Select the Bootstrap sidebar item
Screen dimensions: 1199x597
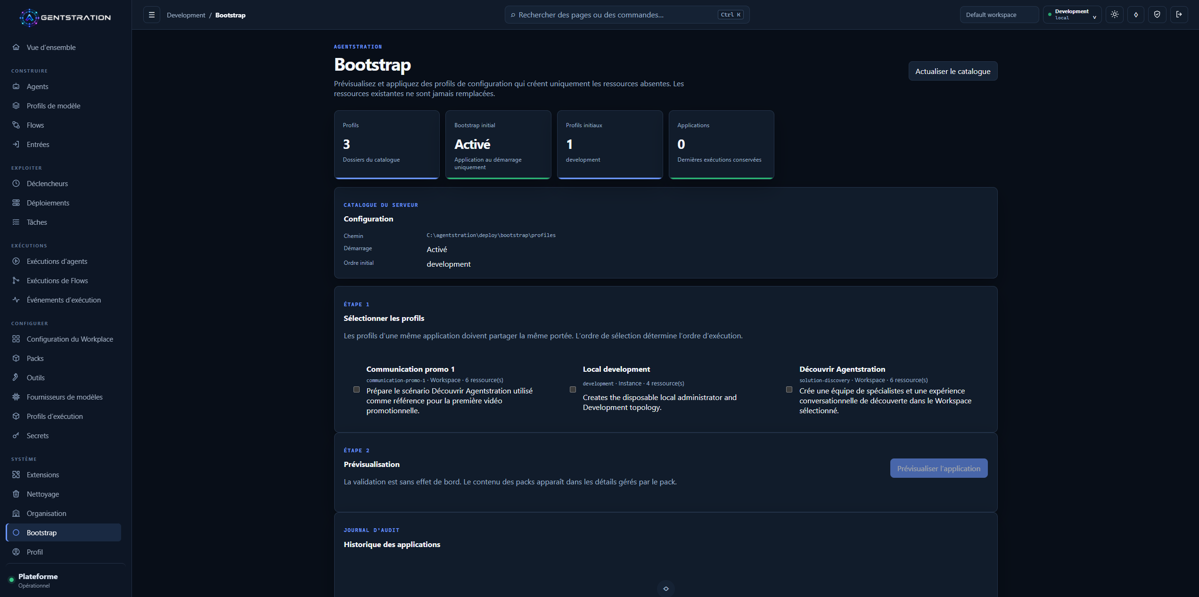[64, 532]
